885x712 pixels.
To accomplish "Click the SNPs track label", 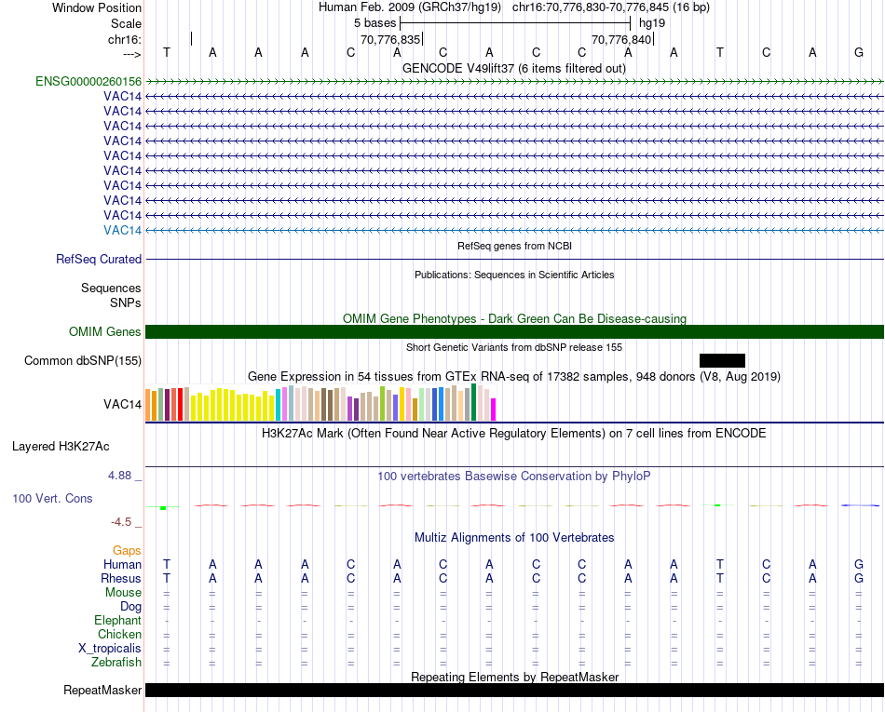I will point(126,302).
